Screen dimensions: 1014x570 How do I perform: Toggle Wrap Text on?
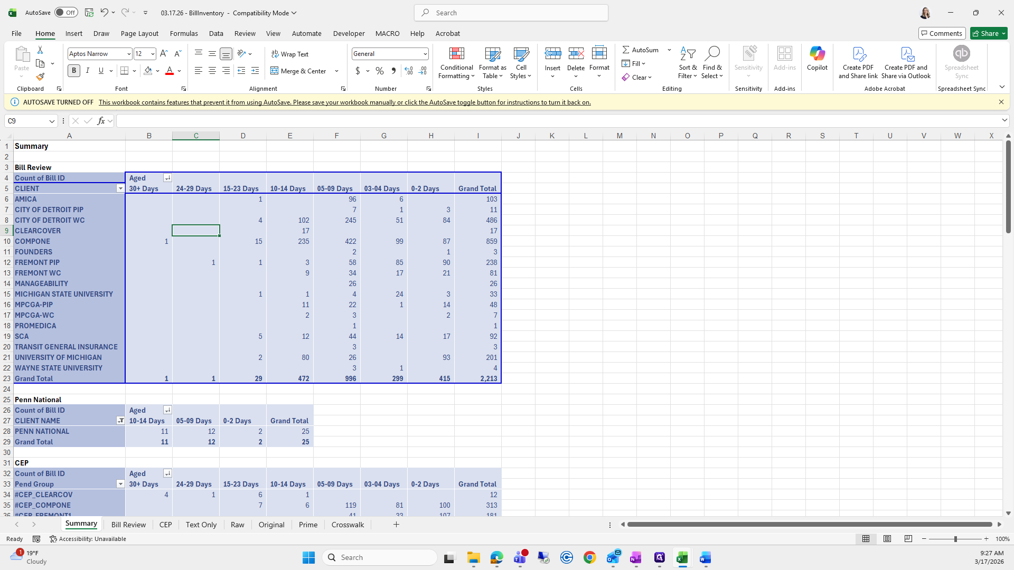pos(289,54)
